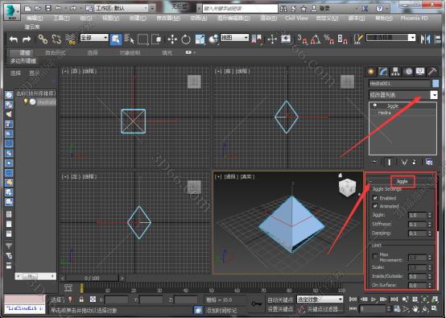
Task: Open the Hierarchy command panel tab
Action: (x=395, y=72)
